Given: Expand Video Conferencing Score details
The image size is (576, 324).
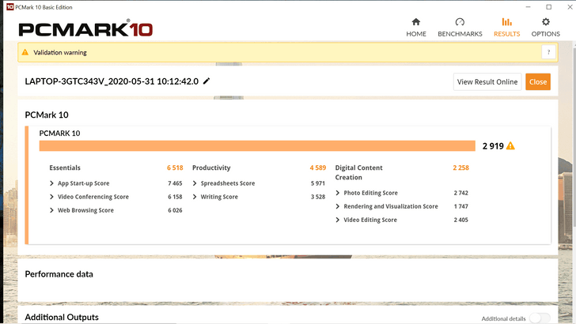Looking at the screenshot, I should click(51, 197).
